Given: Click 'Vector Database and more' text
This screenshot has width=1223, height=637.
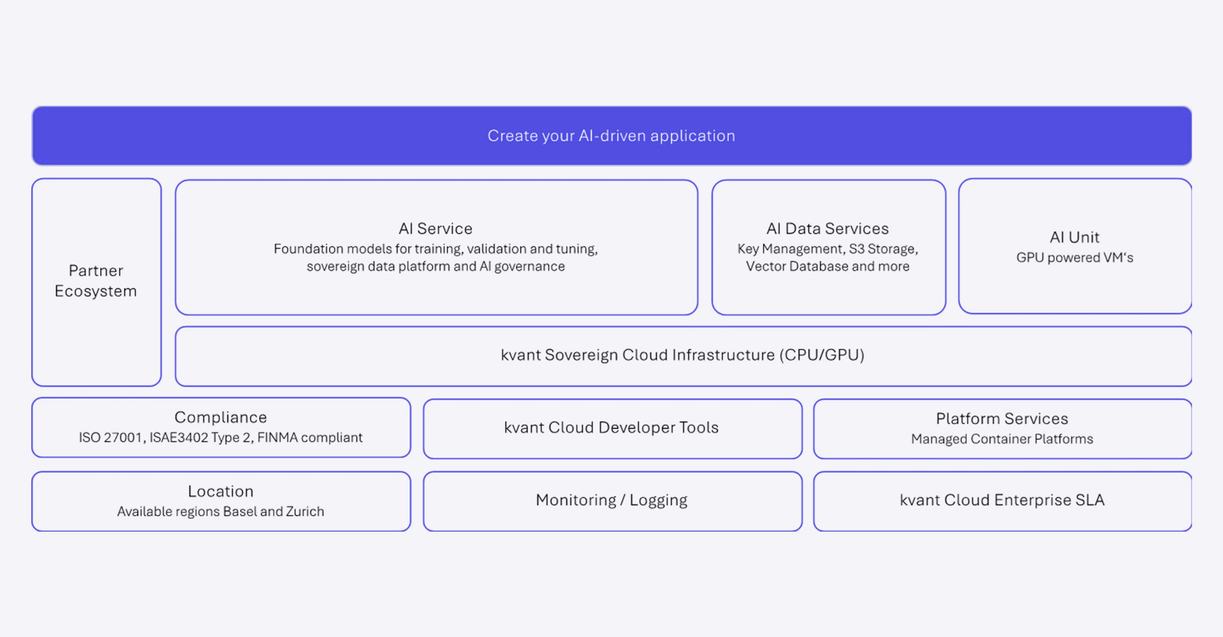Looking at the screenshot, I should [827, 266].
